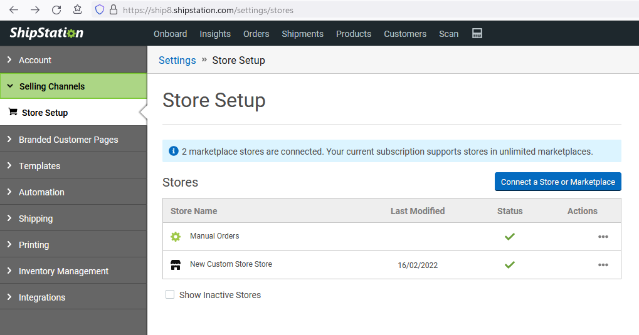
Task: Click the ShipStation logo
Action: (x=46, y=34)
